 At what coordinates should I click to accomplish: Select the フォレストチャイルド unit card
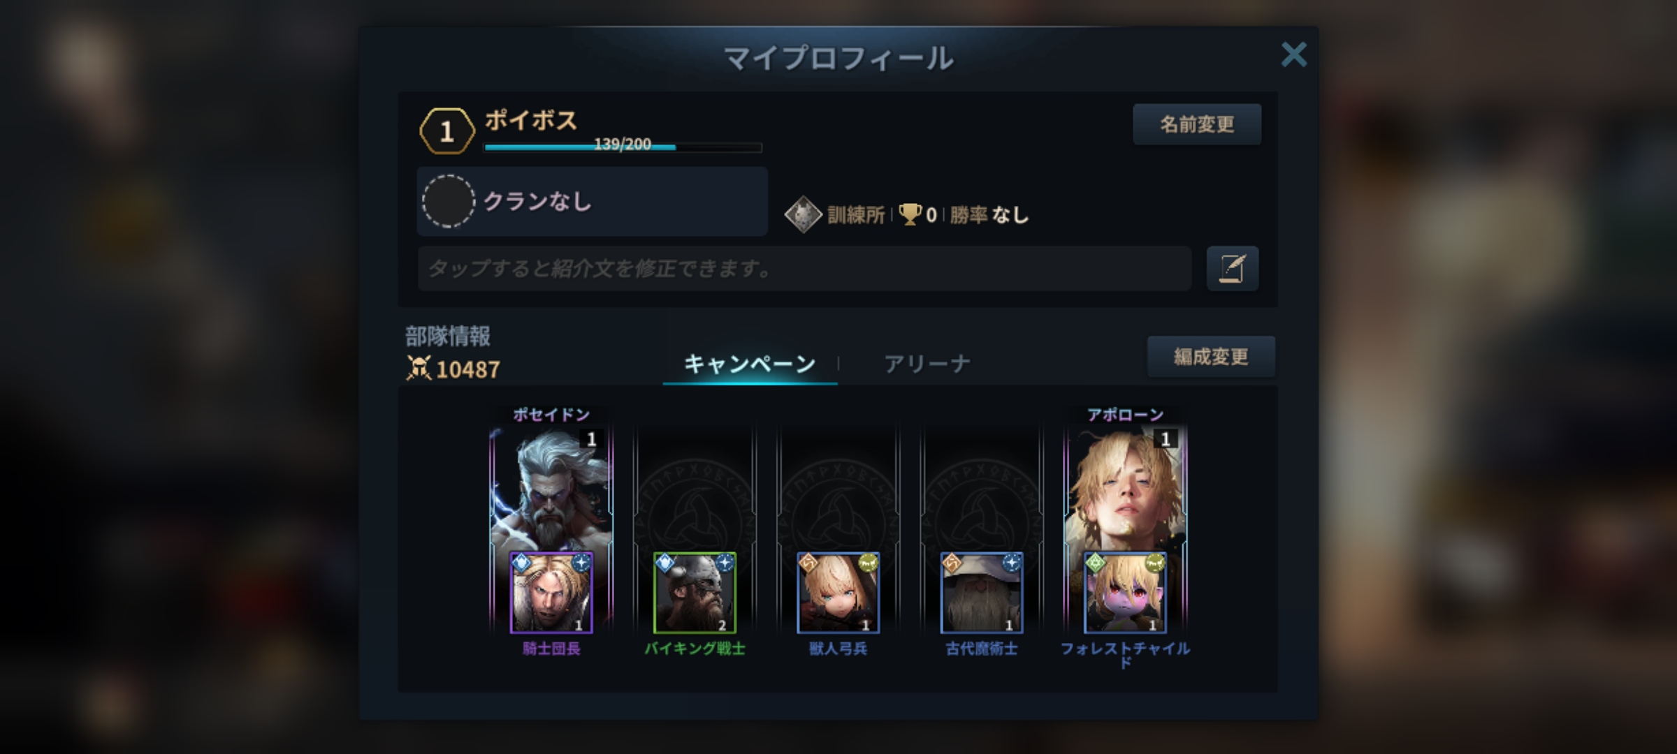click(1125, 593)
